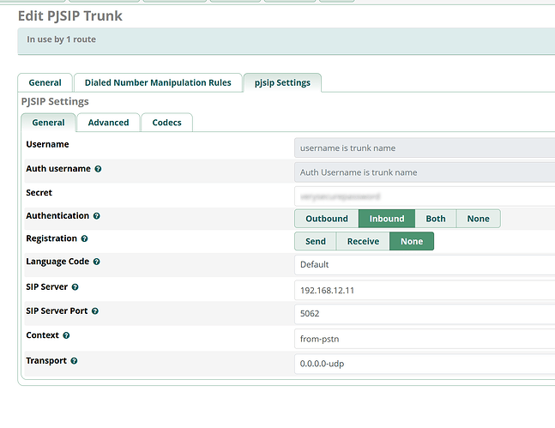Set Authentication to Outbound
The image size is (555, 428).
(x=326, y=219)
